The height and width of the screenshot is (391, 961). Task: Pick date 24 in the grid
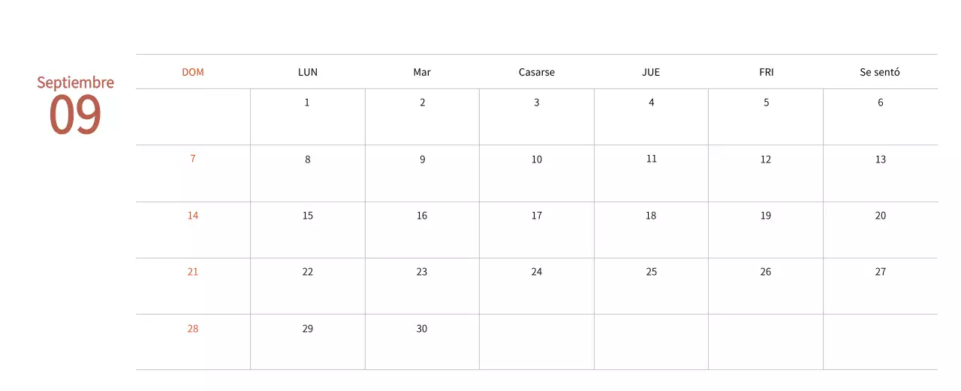537,272
